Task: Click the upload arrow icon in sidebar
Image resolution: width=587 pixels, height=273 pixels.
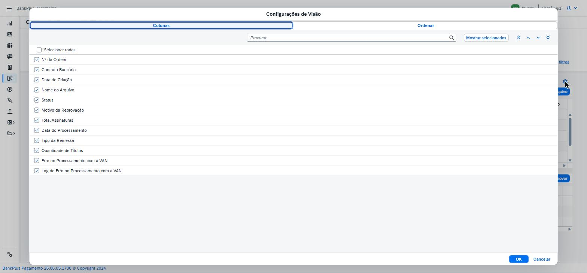Action: click(10, 111)
